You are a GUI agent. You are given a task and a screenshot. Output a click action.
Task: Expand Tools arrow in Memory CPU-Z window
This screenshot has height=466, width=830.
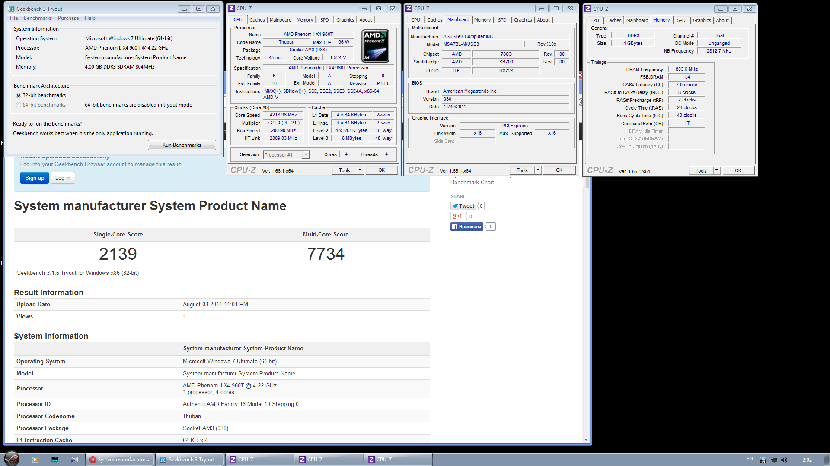pos(717,170)
